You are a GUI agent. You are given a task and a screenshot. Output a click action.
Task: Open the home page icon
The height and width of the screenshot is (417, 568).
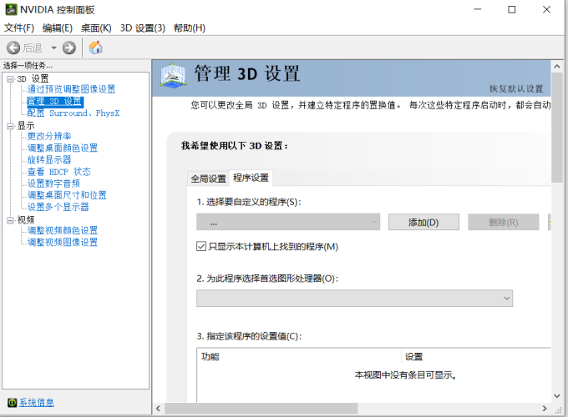[95, 48]
